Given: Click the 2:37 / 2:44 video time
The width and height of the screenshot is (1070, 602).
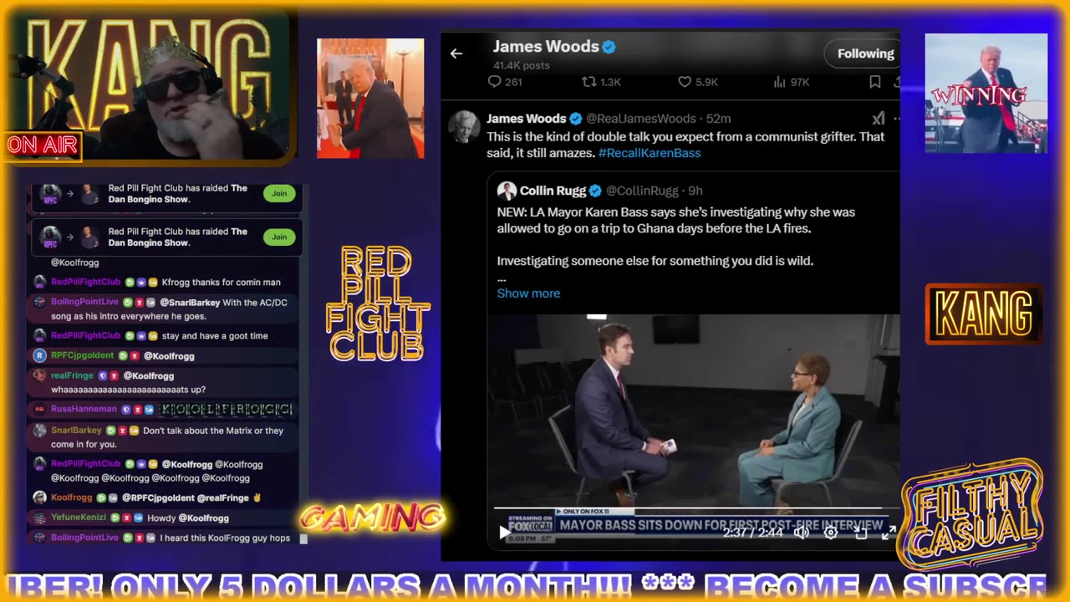Looking at the screenshot, I should (753, 532).
